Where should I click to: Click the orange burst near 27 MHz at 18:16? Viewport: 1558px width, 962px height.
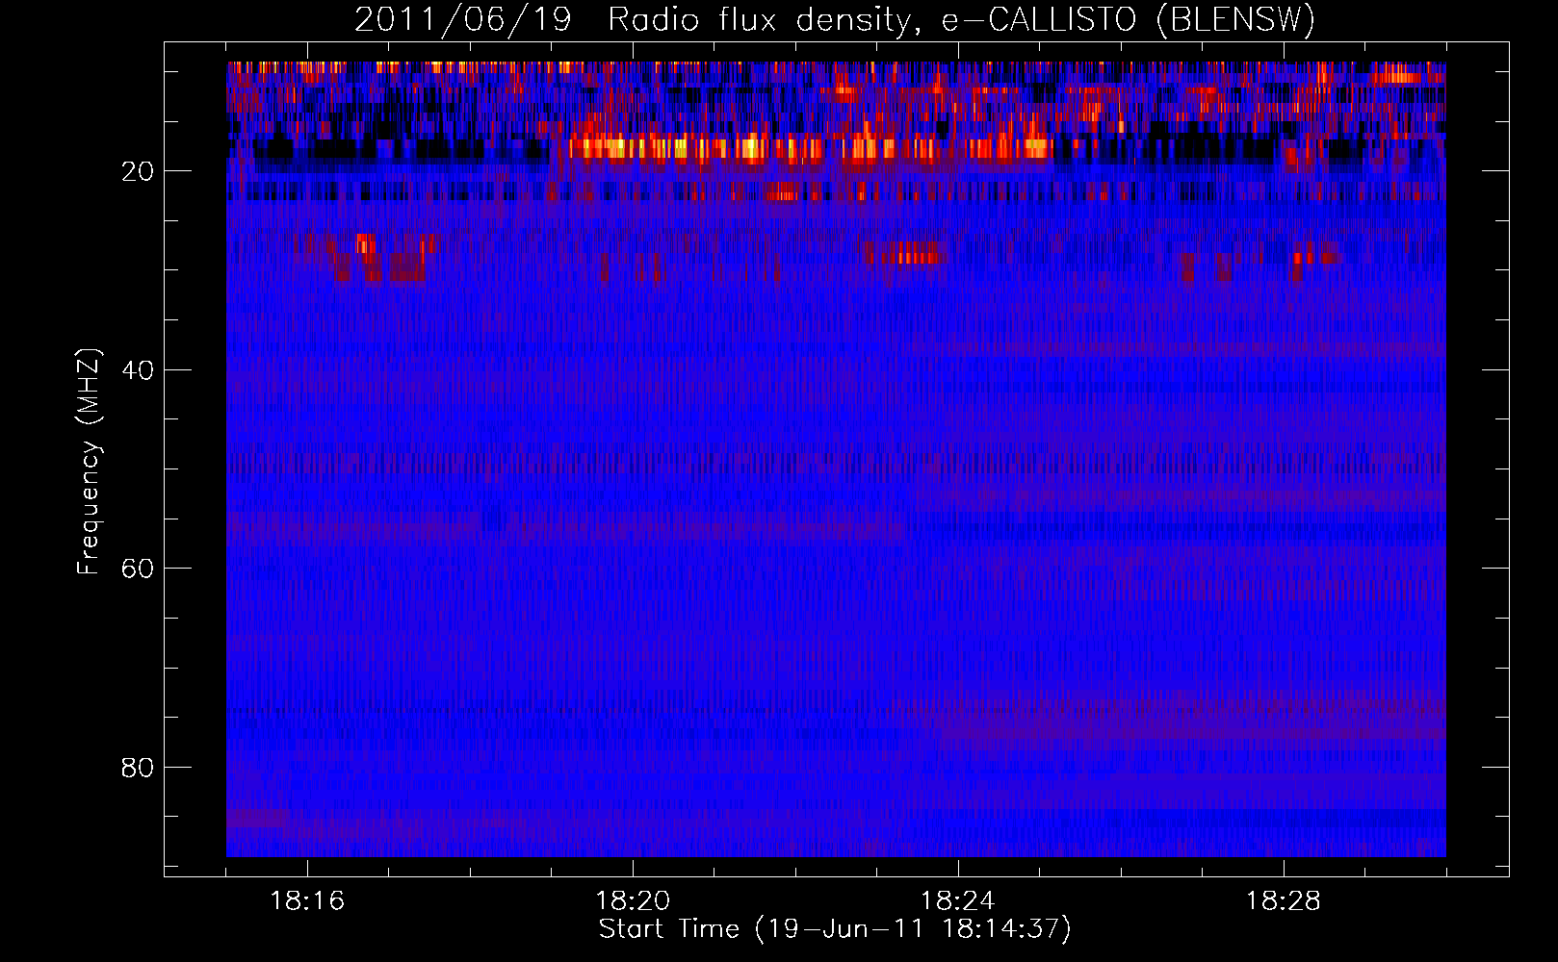click(x=366, y=243)
